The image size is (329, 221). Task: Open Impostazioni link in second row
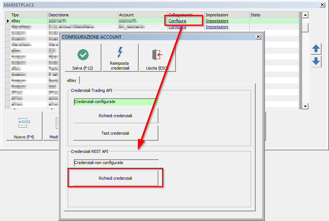pyautogui.click(x=217, y=27)
